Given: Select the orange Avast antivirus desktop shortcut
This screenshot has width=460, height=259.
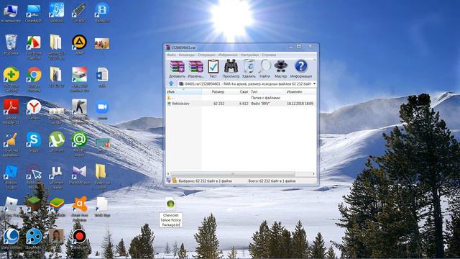Looking at the screenshot, I should (80, 209).
